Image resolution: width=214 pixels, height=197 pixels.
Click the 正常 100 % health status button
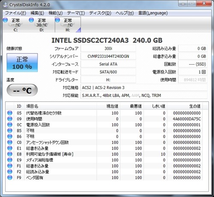pyautogui.click(x=22, y=63)
